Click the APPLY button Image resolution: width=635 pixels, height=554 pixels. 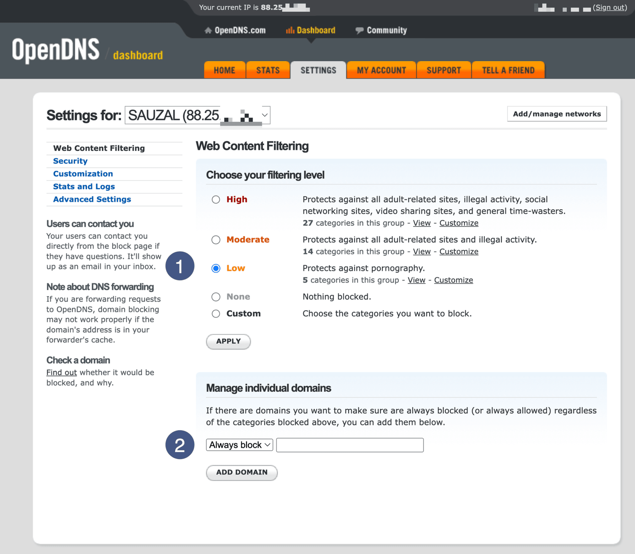[x=228, y=341]
